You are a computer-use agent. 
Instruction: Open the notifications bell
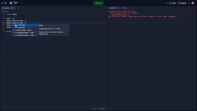tap(189, 3)
